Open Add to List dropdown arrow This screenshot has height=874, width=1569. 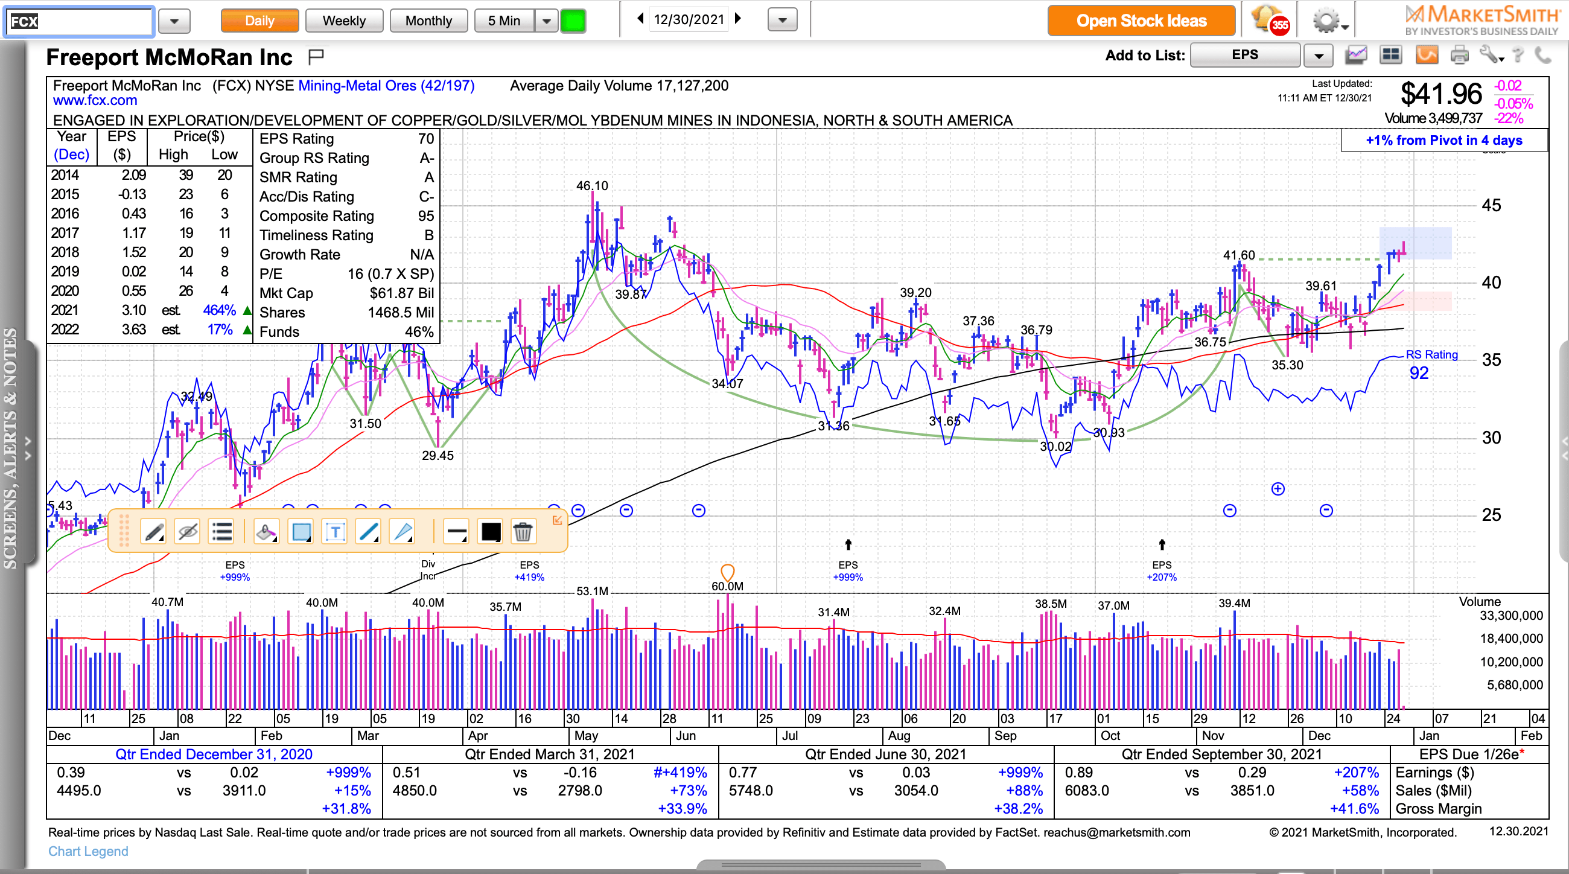tap(1319, 56)
